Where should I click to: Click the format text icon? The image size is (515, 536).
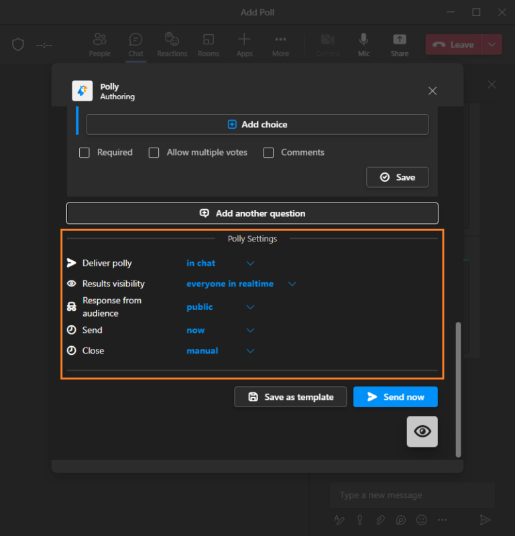tap(339, 520)
